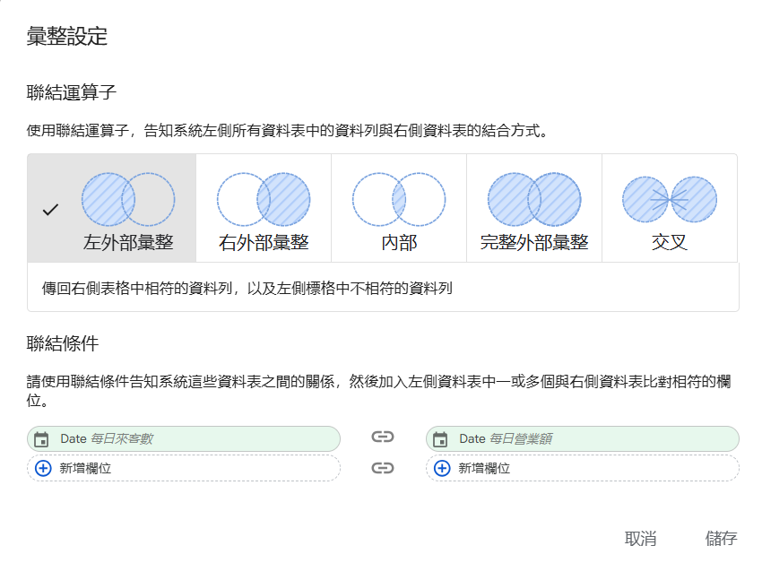
Task: Click the full outer join Venn diagram icon
Action: click(x=534, y=199)
